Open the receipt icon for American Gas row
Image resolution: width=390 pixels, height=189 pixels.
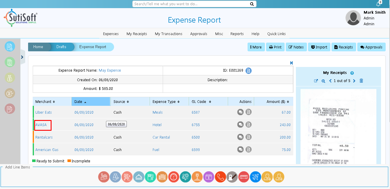[248, 150]
